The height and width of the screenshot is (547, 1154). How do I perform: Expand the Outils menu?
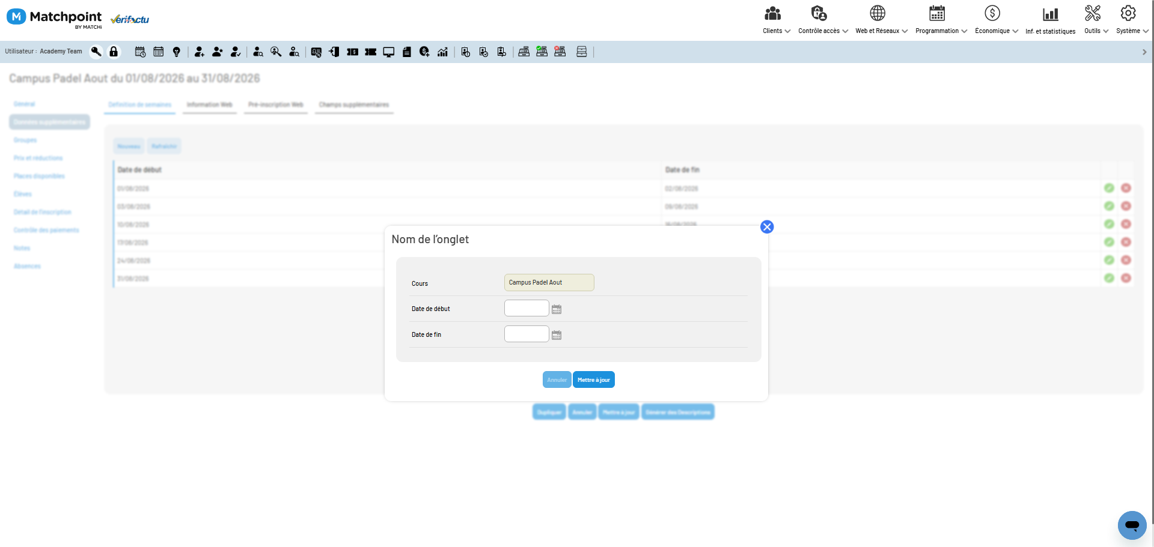point(1096,20)
